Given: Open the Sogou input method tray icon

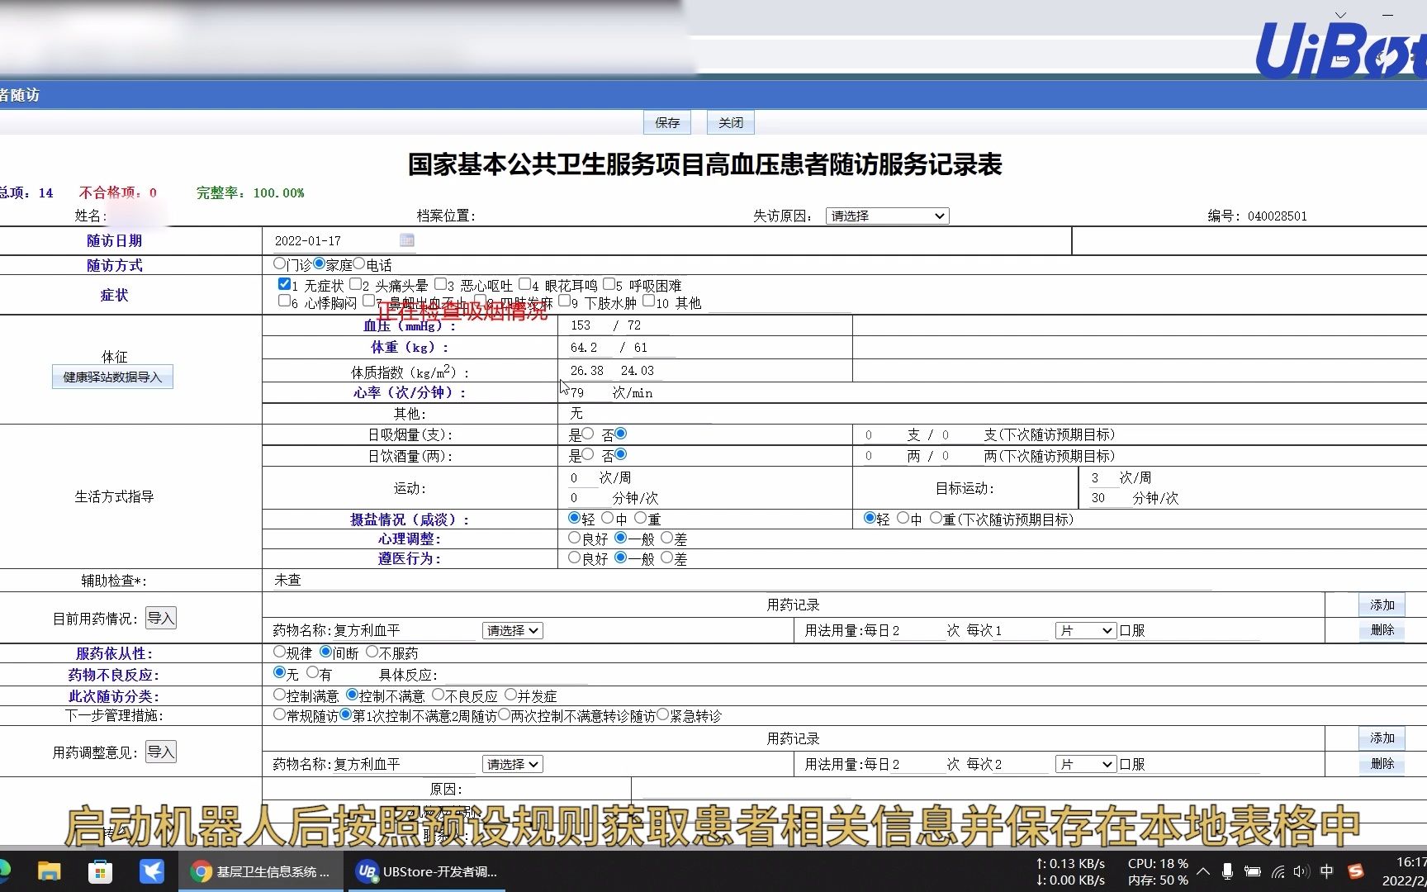Looking at the screenshot, I should [1355, 871].
